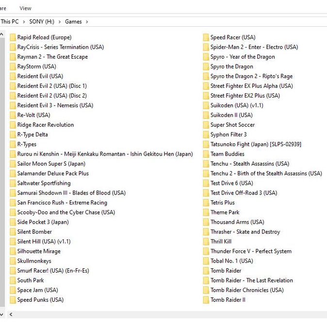Select the R-Type Delta folder icon
327x327 pixels.
click(x=13, y=134)
